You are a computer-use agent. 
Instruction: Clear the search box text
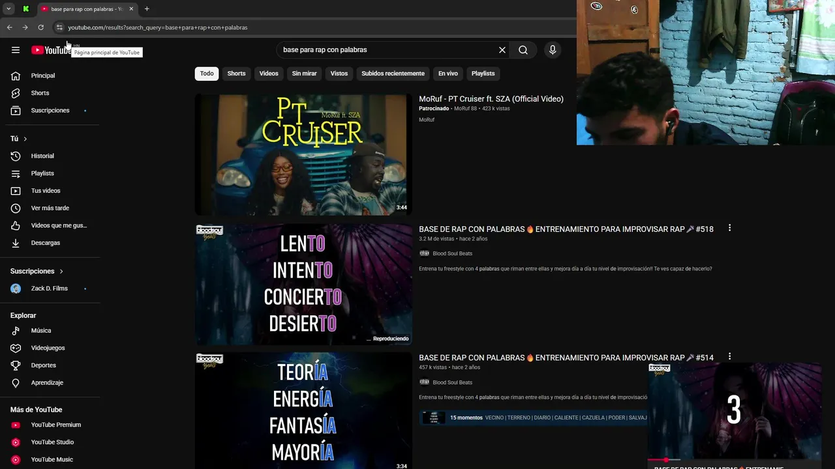[502, 50]
